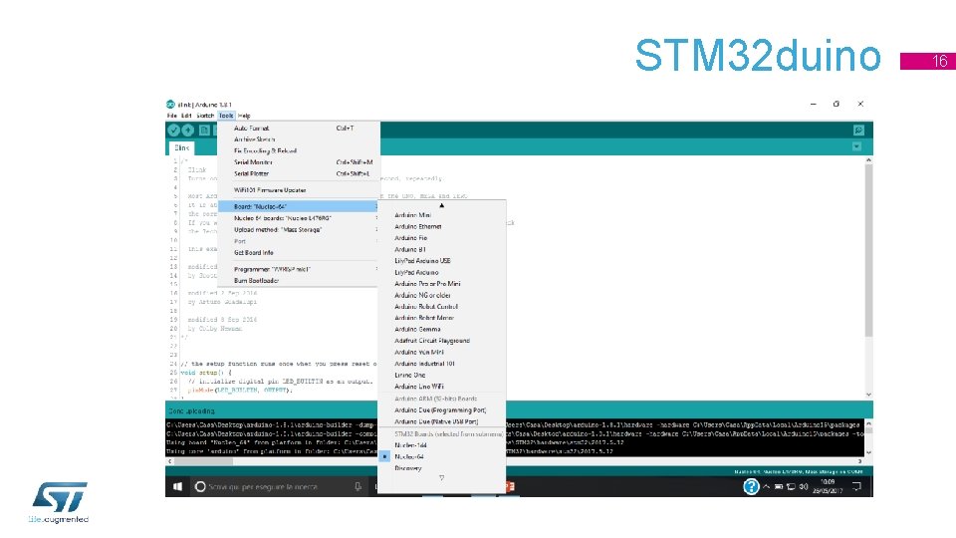Open the tab options dropdown arrow

point(856,146)
